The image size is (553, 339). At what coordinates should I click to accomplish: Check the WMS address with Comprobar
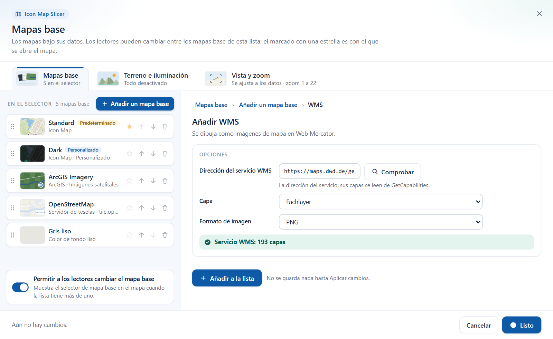coord(393,172)
